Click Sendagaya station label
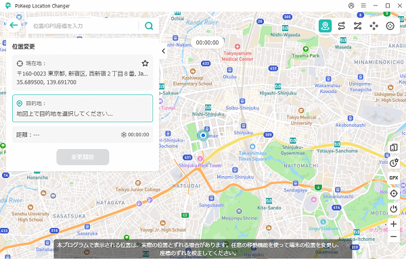406x259 pixels. pos(296,190)
